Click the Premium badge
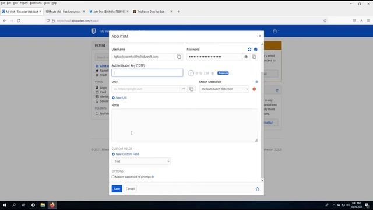This screenshot has height=210, width=373. tap(223, 73)
